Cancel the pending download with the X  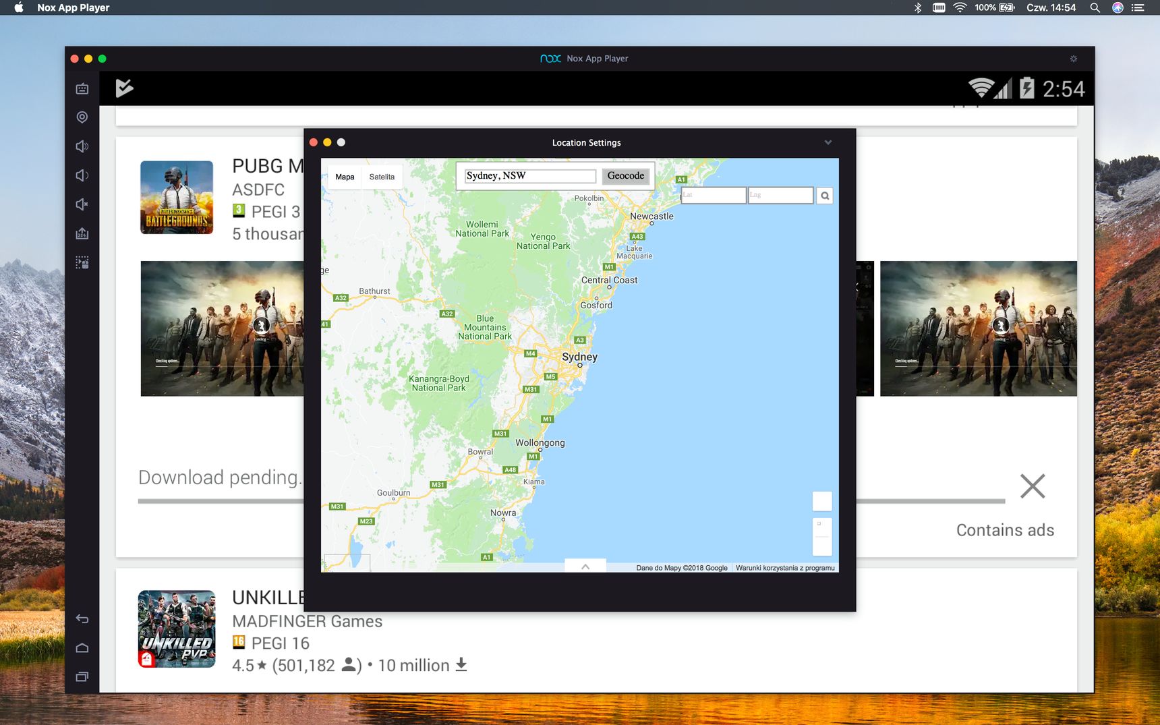[x=1033, y=486]
